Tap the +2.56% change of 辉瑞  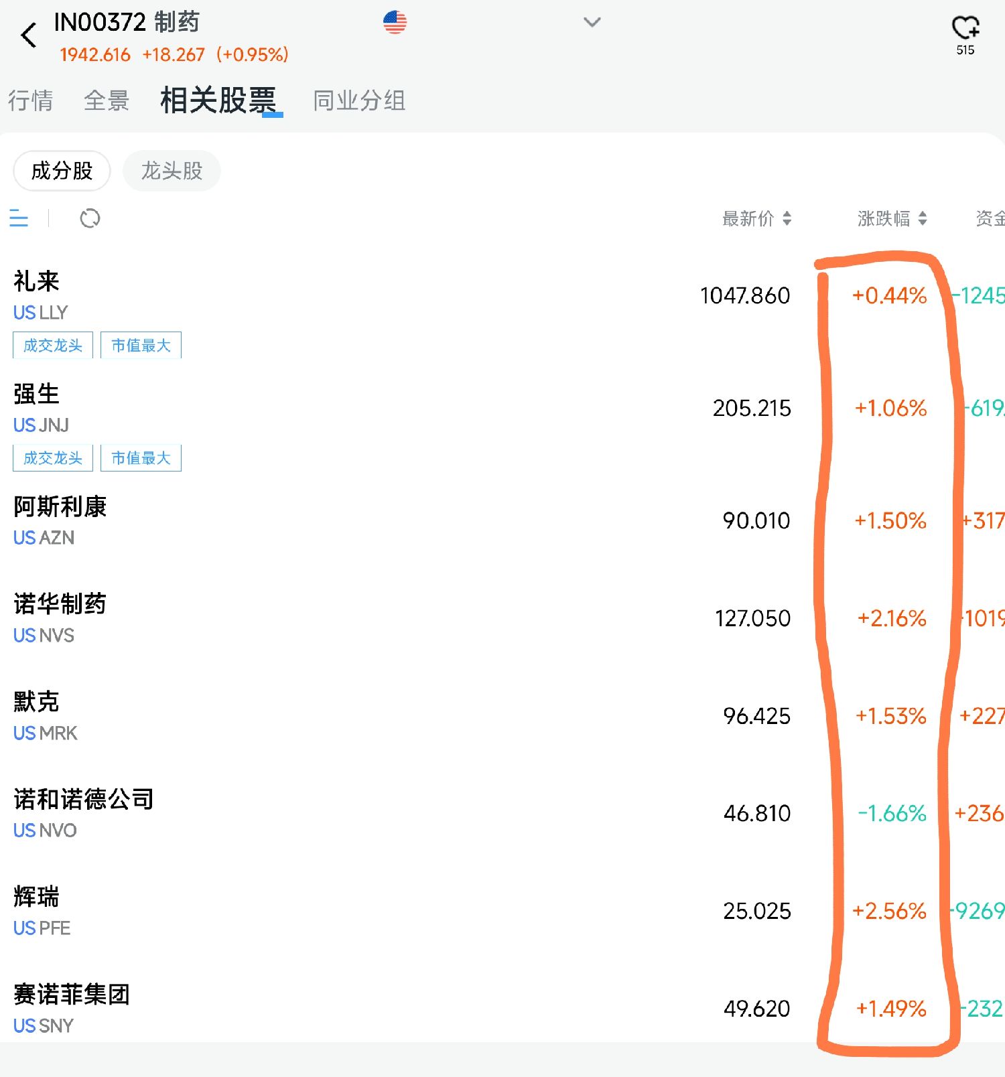(889, 911)
